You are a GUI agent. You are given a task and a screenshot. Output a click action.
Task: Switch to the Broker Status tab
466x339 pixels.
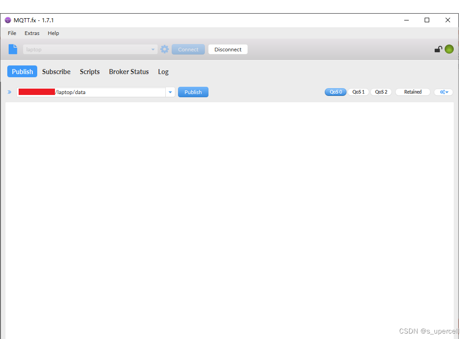129,72
